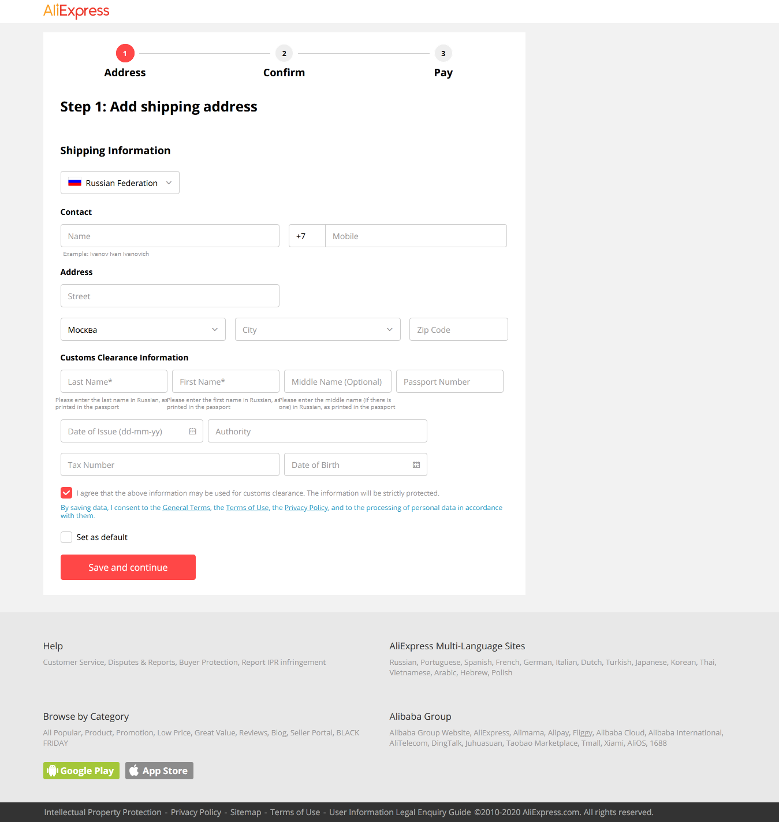Click the Tax Number field
Image resolution: width=779 pixels, height=822 pixels.
click(170, 464)
